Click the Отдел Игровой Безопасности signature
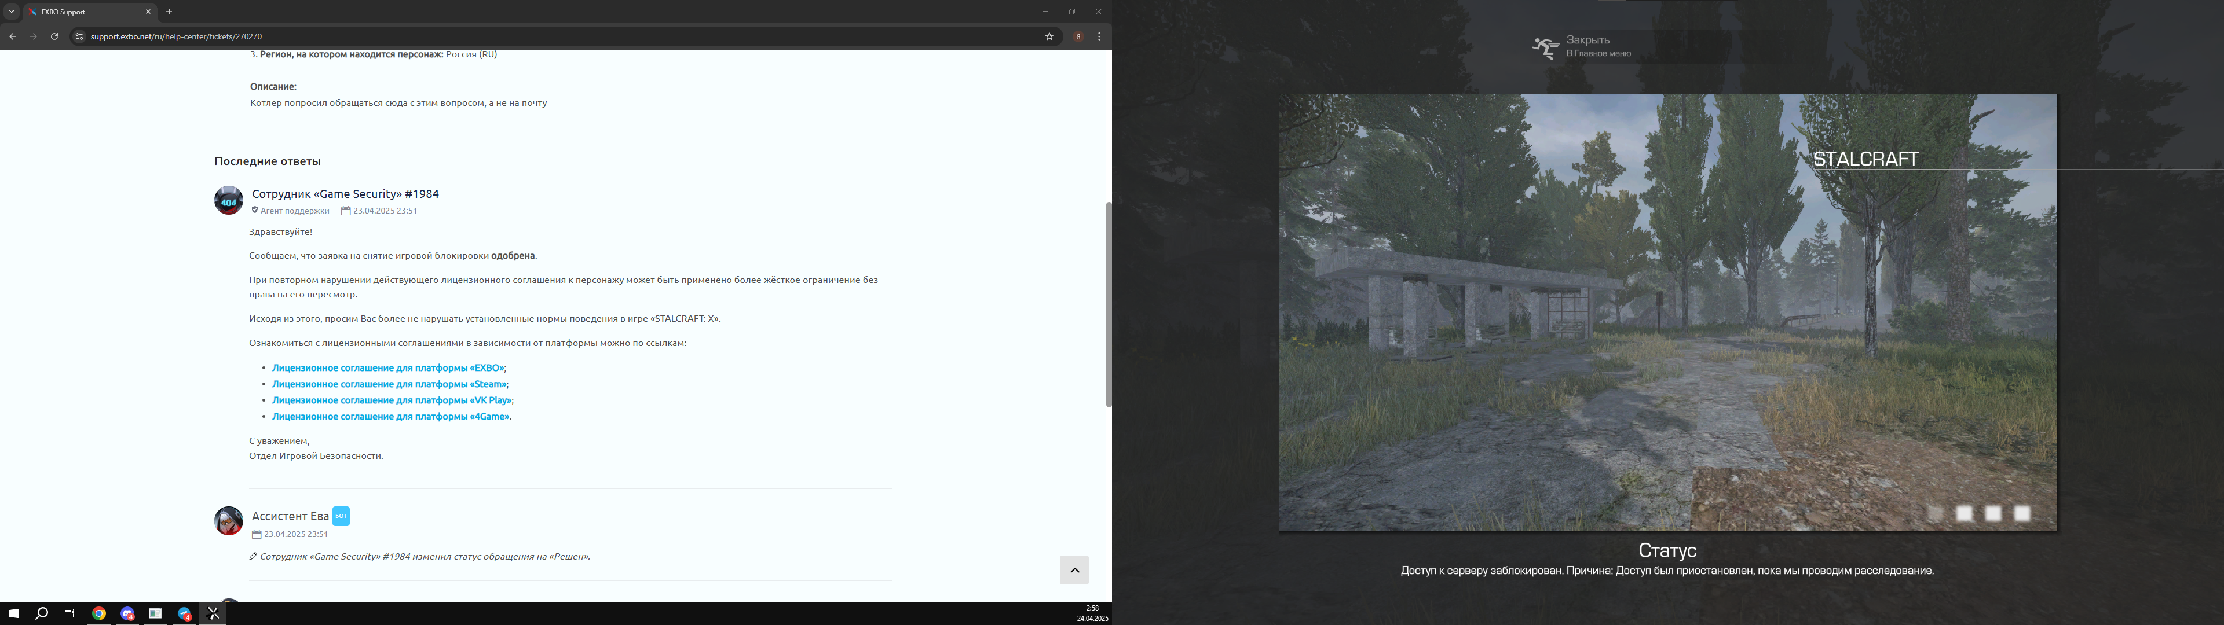This screenshot has height=625, width=2224. point(316,456)
